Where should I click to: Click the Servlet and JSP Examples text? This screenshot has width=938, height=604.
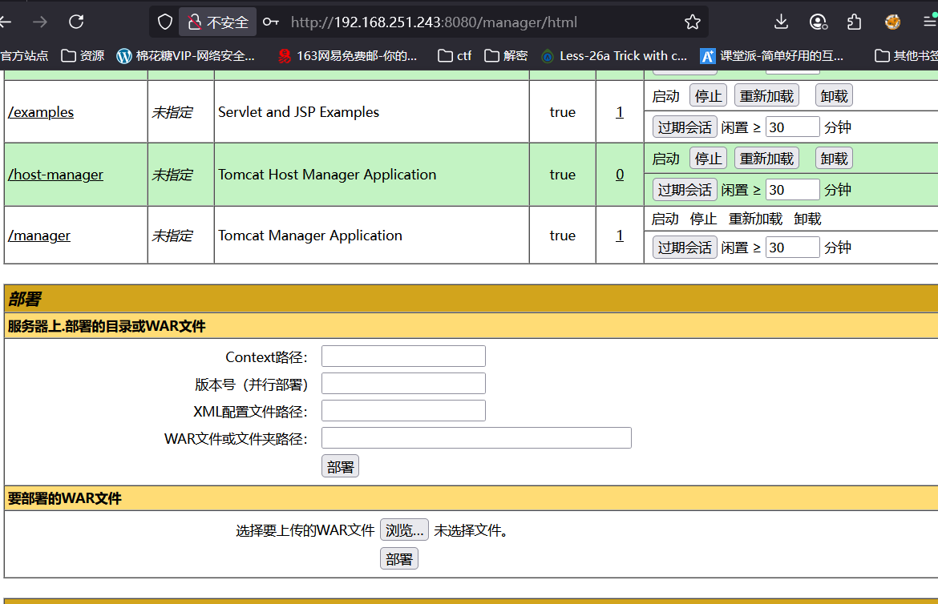point(298,112)
